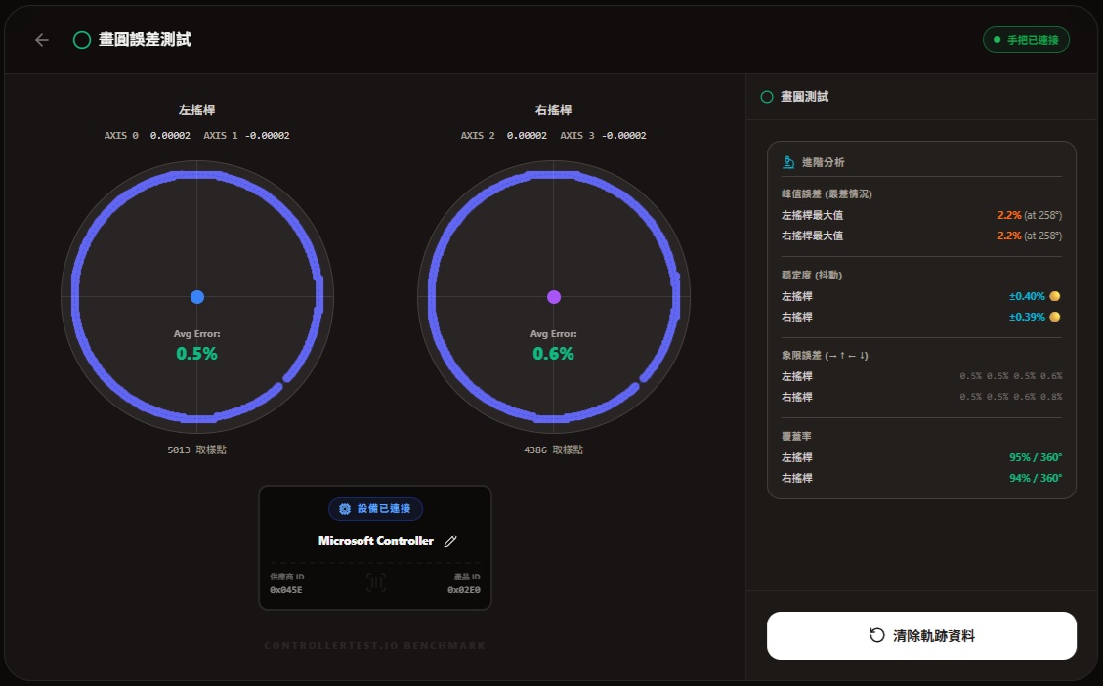The image size is (1103, 686).
Task: Click the 0.5% Avg Error of left stick
Action: tap(196, 354)
